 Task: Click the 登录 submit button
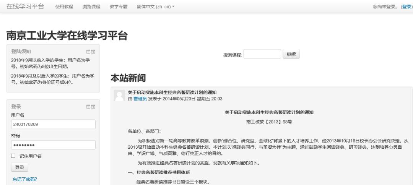[20, 167]
